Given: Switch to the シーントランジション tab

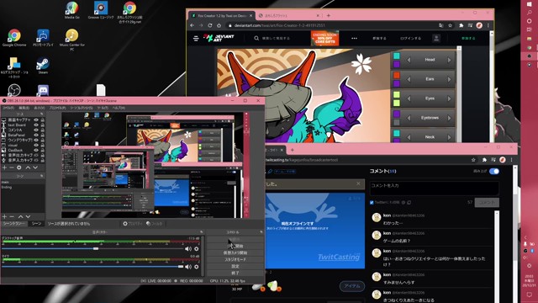Looking at the screenshot, I should 14,224.
